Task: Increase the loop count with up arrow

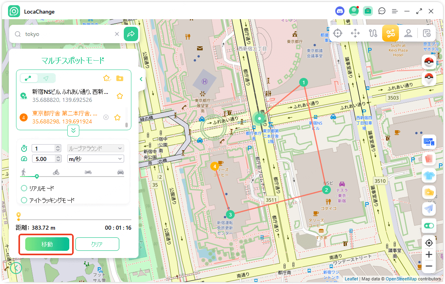Action: pyautogui.click(x=58, y=147)
